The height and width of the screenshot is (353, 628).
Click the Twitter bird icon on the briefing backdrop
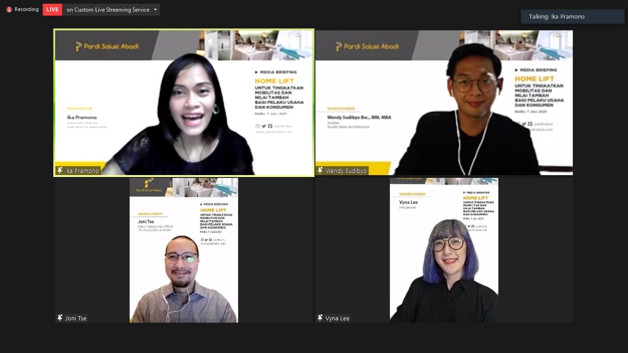[x=264, y=126]
